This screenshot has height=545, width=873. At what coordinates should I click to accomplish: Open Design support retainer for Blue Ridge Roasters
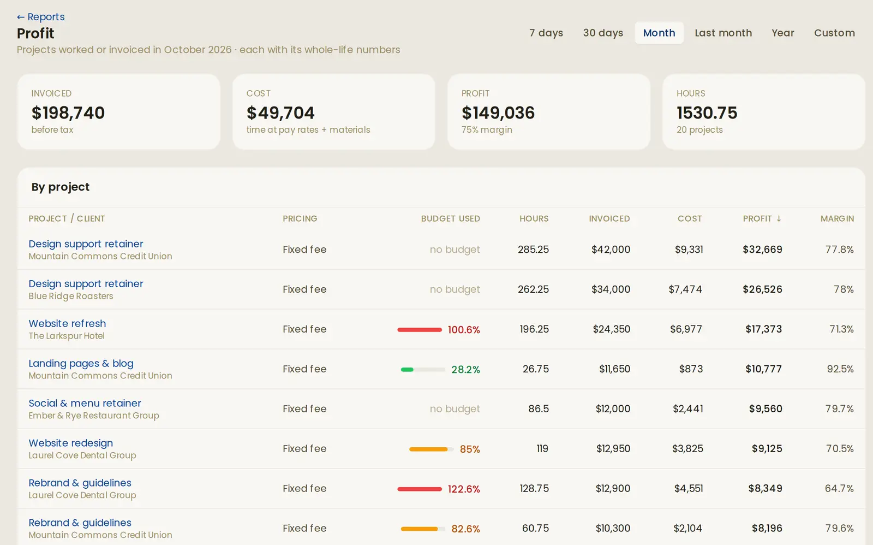pyautogui.click(x=86, y=283)
